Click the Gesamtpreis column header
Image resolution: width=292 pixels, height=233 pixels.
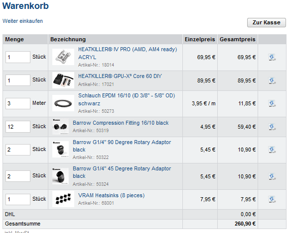click(x=237, y=39)
